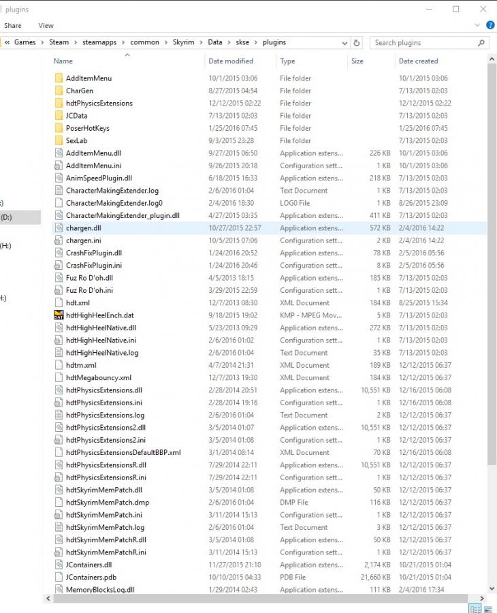Screen dimensions: 497x613
Task: Switch to large icons view layout
Action: tap(488, 609)
